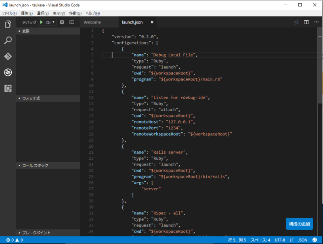The width and height of the screenshot is (323, 244).
Task: Click the feedback smiley icon
Action: (315, 240)
